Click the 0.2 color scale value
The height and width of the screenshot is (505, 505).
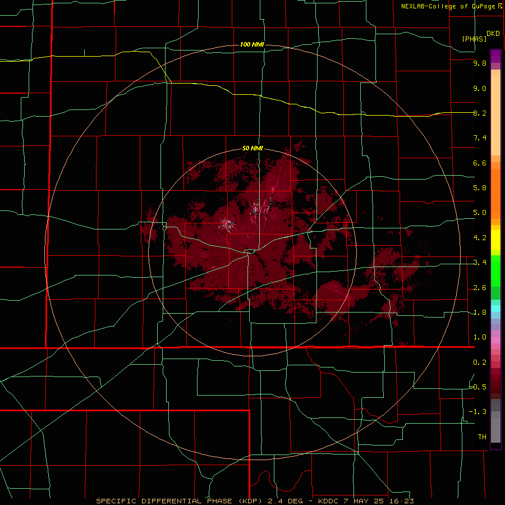pyautogui.click(x=480, y=362)
